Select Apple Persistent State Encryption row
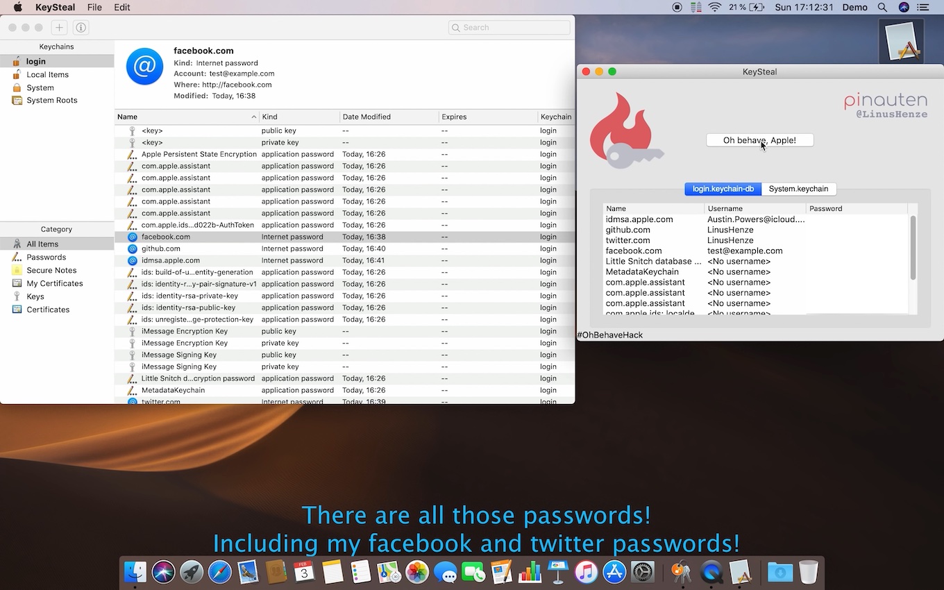This screenshot has height=590, width=944. click(344, 154)
